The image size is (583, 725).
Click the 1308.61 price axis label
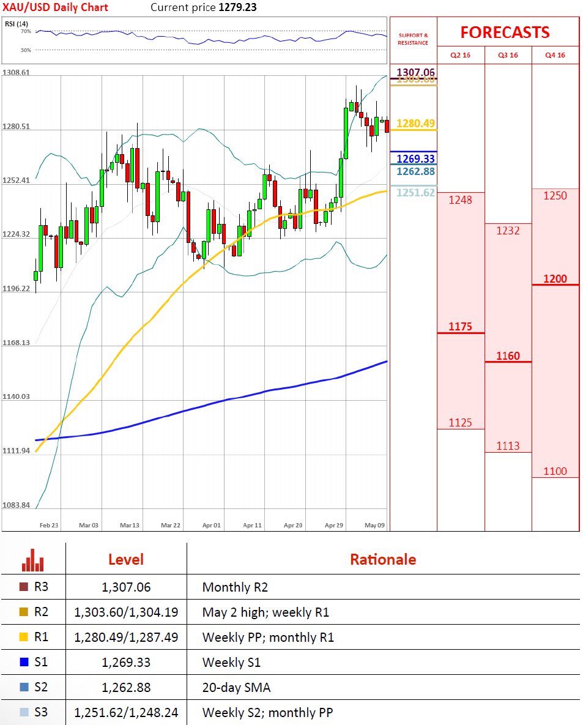(x=16, y=73)
